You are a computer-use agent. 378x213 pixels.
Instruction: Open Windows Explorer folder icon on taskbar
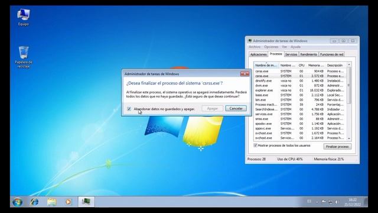[51, 202]
